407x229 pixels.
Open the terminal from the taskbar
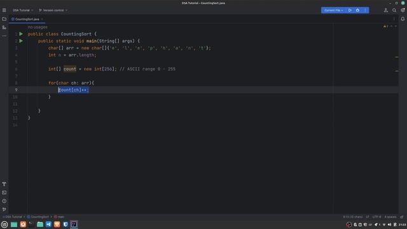tap(31, 225)
